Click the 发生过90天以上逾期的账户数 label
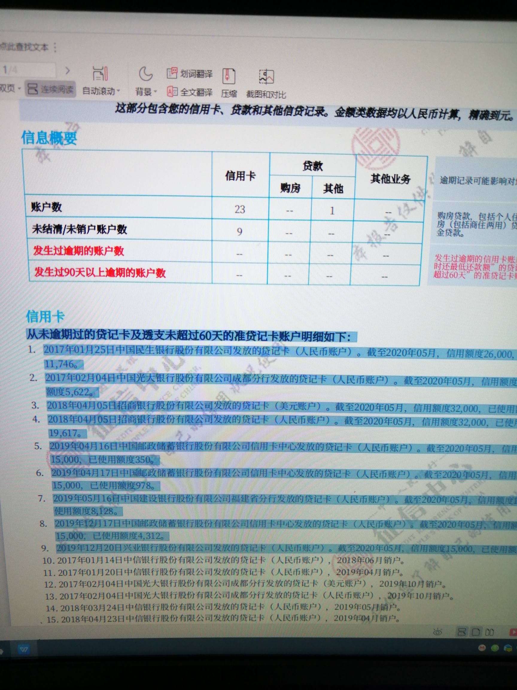Screen dimensions: 517x690 (100, 272)
